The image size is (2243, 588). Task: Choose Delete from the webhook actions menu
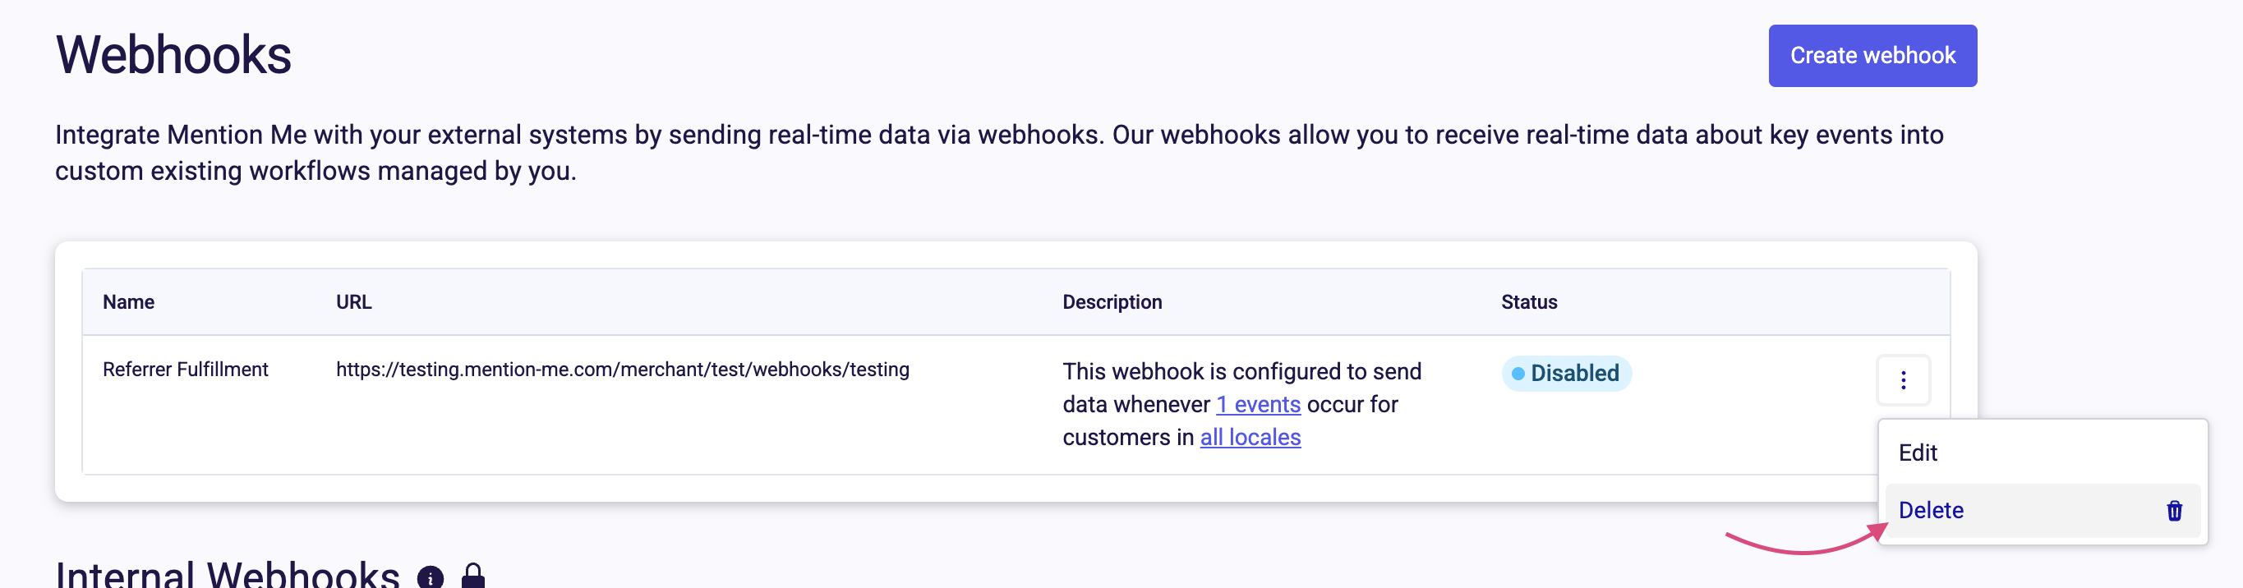pyautogui.click(x=1931, y=511)
